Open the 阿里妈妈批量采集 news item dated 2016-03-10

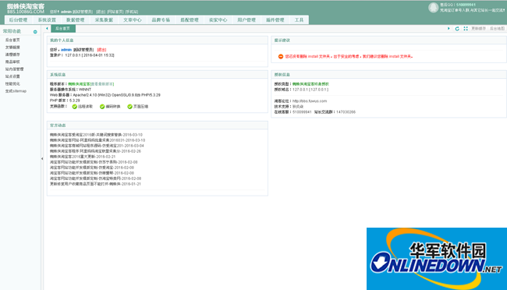(97, 140)
